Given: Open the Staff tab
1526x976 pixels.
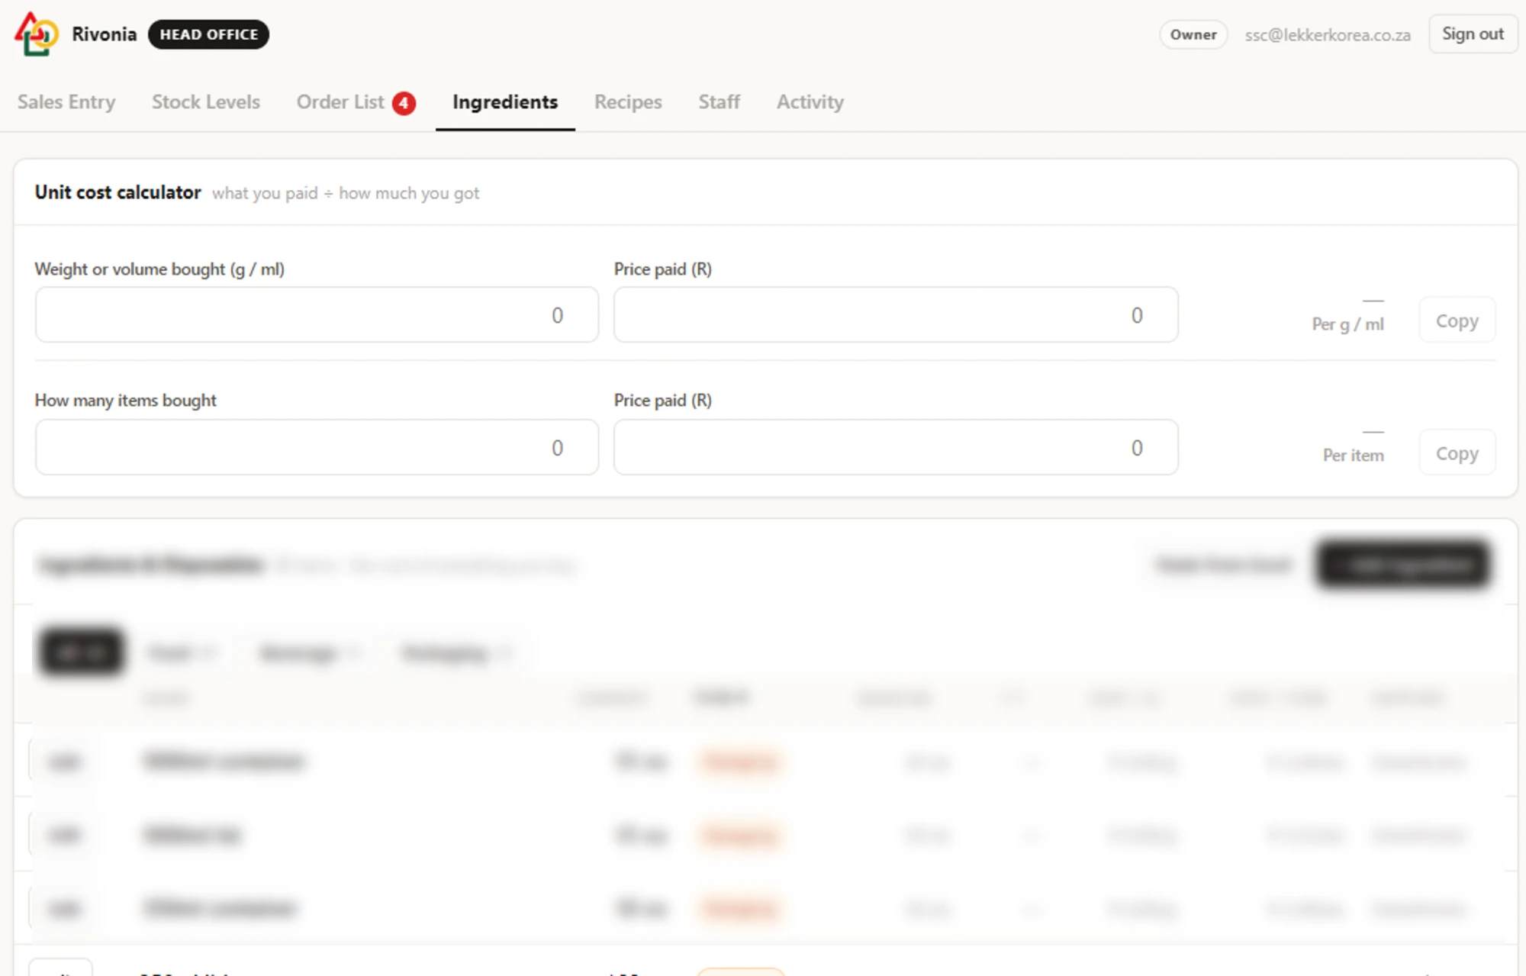Looking at the screenshot, I should (x=720, y=102).
